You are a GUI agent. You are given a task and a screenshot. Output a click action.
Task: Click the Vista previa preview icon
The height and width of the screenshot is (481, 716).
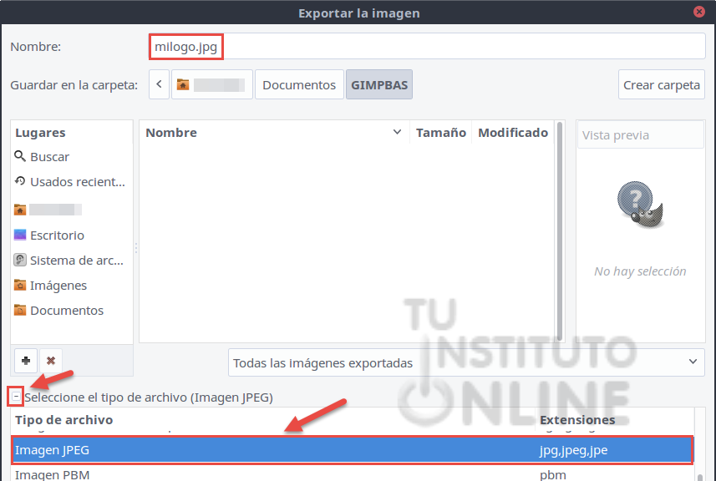tap(640, 205)
